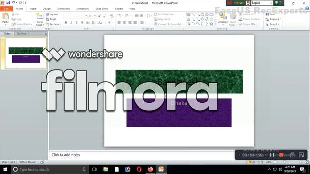This screenshot has height=174, width=310.
Task: Click Find in Editing group
Action: (x=270, y=14)
